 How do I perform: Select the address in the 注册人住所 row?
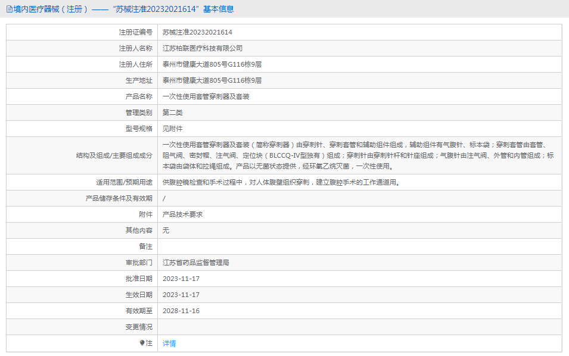click(x=212, y=64)
